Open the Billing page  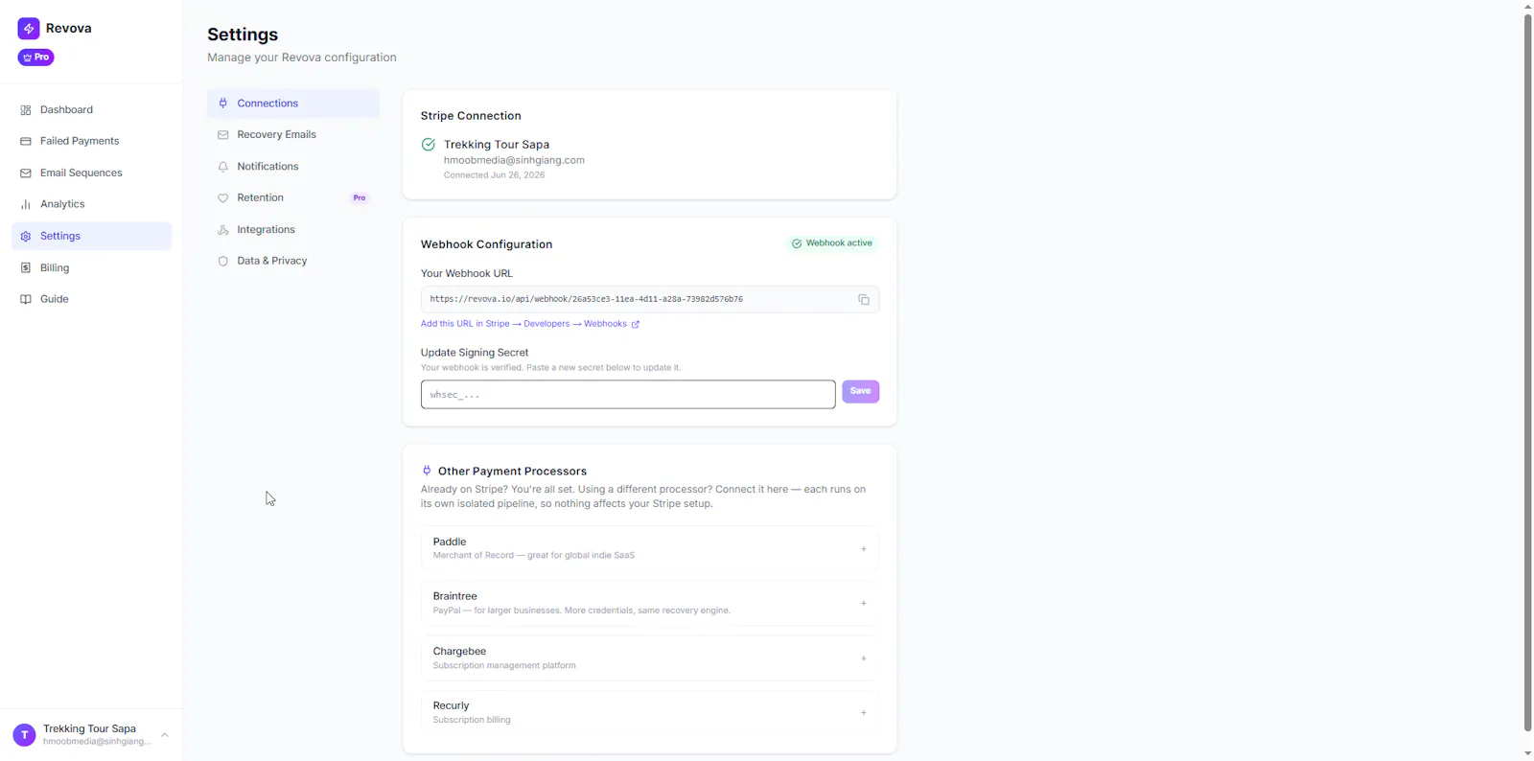[x=91, y=267]
